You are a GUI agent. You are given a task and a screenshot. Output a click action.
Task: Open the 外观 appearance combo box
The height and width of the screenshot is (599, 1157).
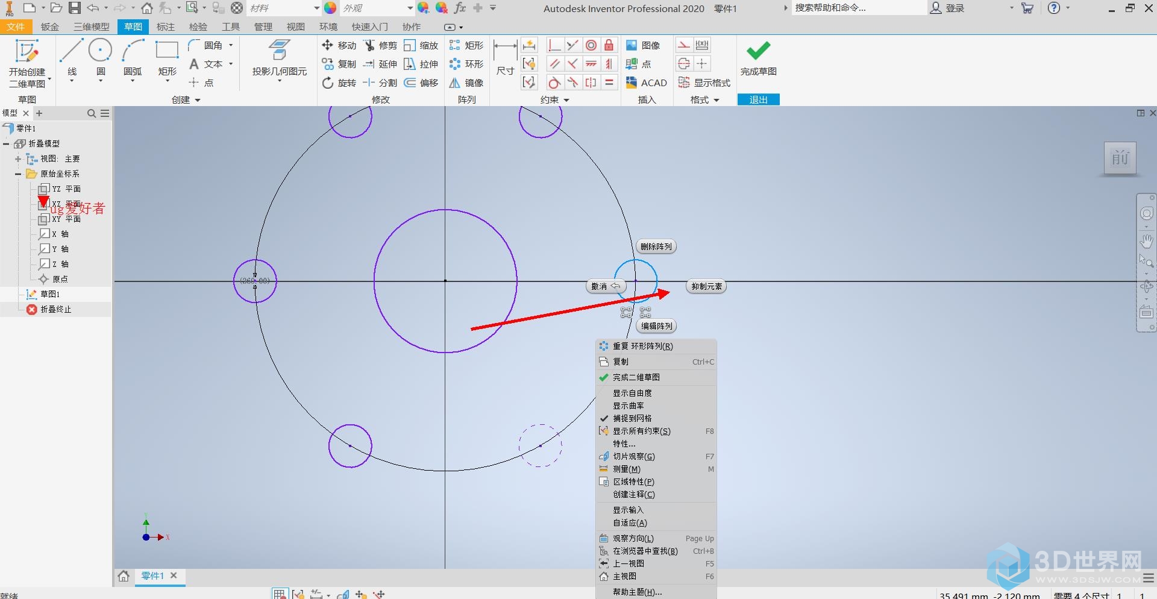pos(377,8)
